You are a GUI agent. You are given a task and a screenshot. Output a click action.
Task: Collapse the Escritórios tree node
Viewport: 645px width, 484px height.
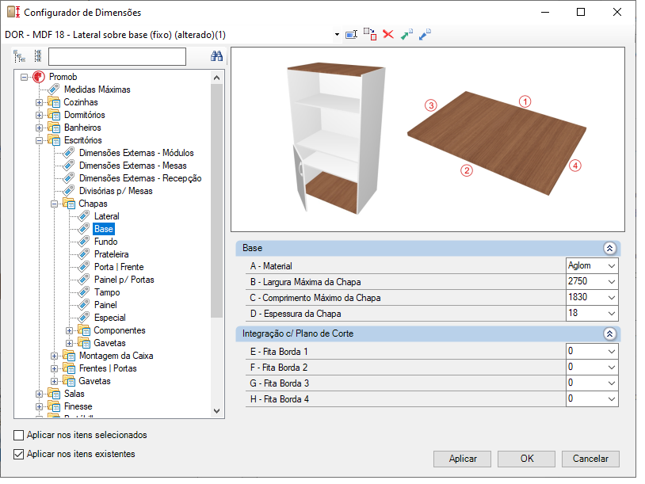tap(39, 140)
